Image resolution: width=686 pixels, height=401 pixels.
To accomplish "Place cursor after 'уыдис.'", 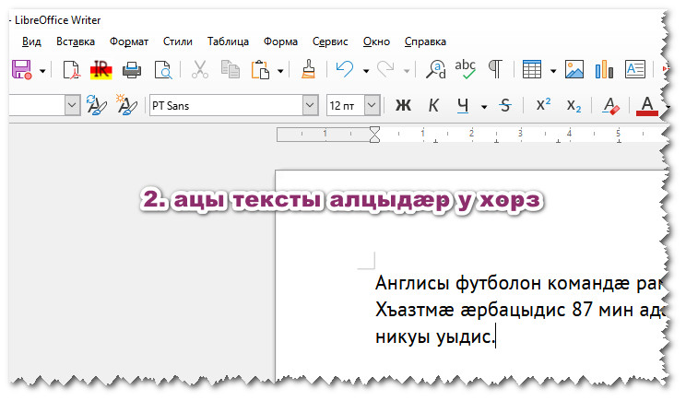I will (496, 336).
